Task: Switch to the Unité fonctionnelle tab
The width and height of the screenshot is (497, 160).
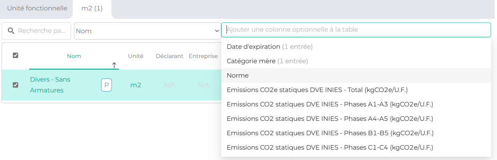Action: pyautogui.click(x=37, y=8)
